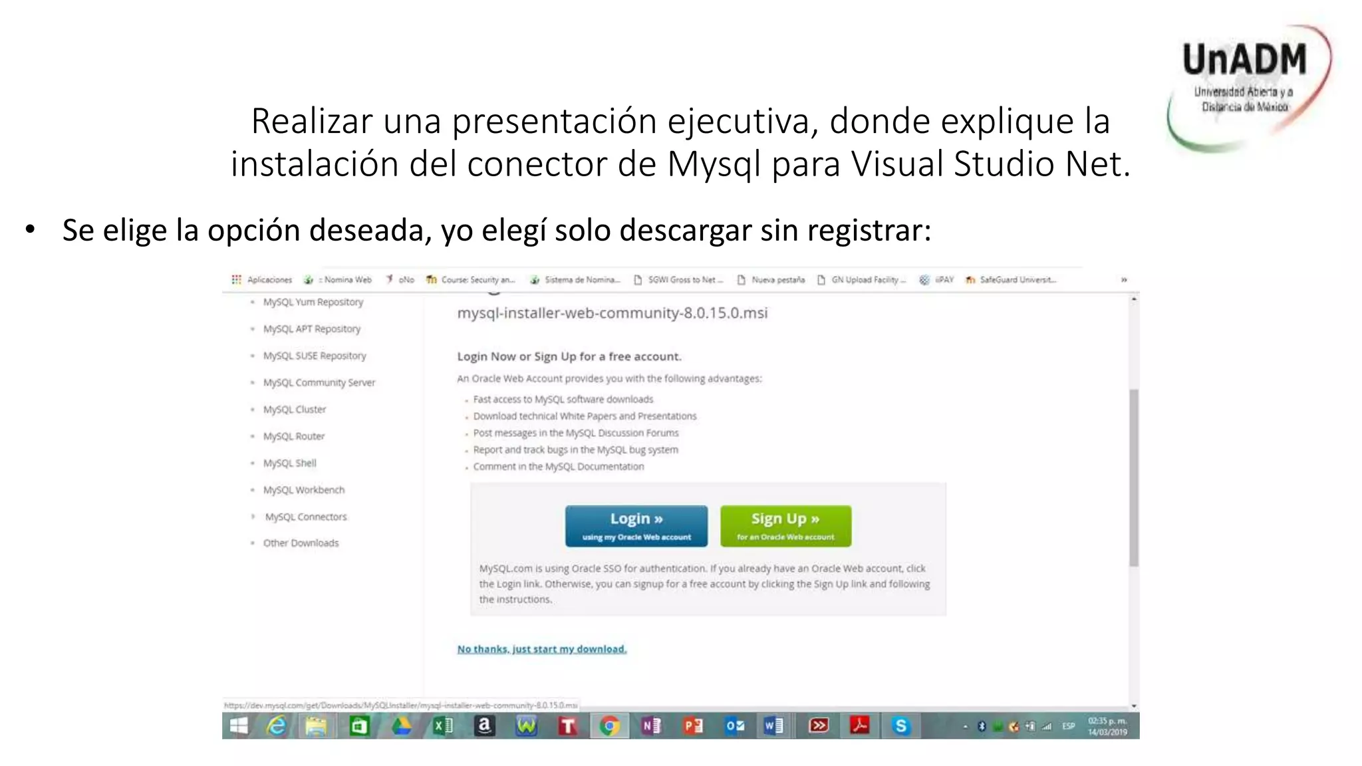1362x766 pixels.
Task: Click the blue Login button
Action: 636,526
